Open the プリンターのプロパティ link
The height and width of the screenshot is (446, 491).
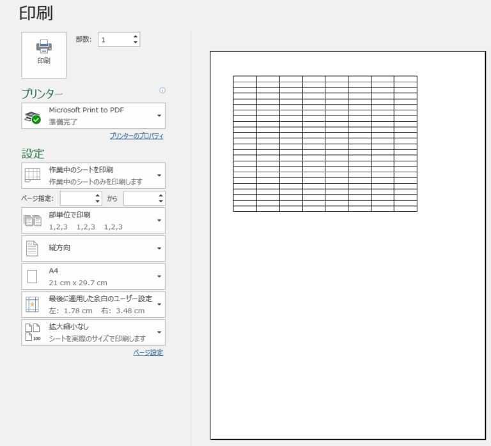(x=136, y=136)
